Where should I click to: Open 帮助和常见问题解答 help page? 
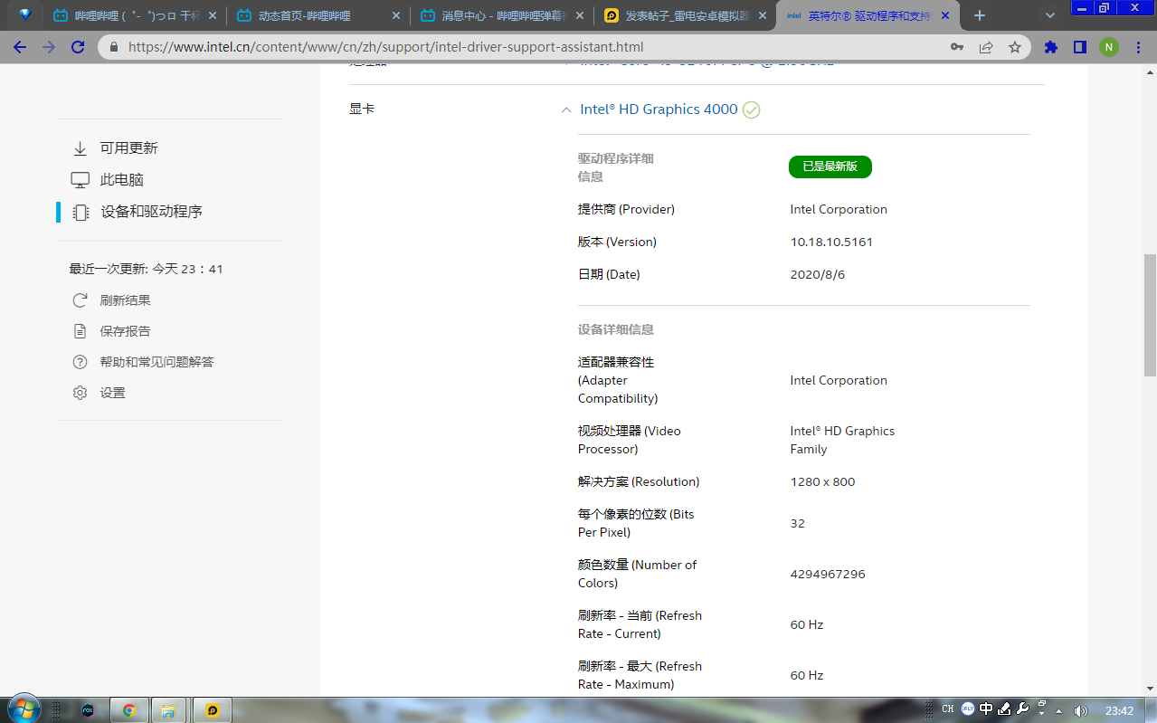[156, 362]
